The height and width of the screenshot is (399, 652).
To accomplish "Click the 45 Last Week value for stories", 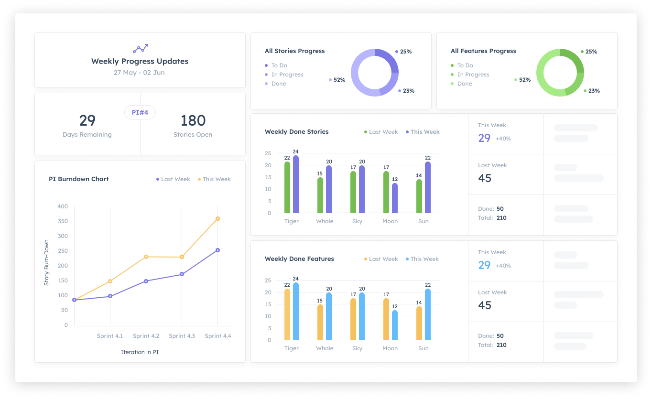I will [485, 178].
